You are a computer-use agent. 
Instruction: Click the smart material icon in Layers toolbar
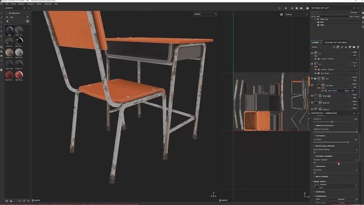tap(350, 47)
